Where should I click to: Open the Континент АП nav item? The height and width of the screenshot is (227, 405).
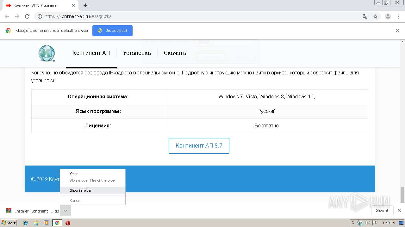(x=91, y=53)
